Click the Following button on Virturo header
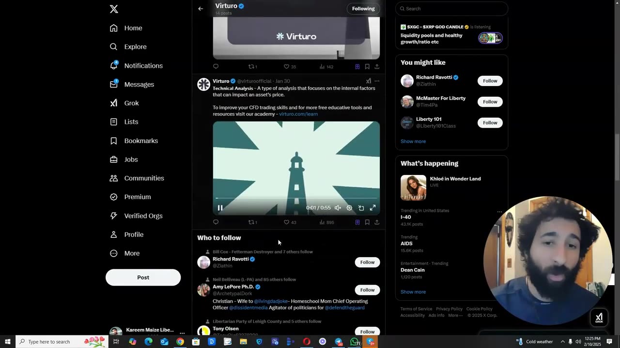This screenshot has width=620, height=348. click(363, 9)
